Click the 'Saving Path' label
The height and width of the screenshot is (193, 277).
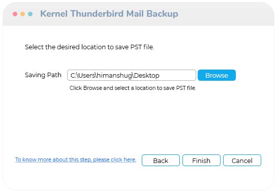43,75
